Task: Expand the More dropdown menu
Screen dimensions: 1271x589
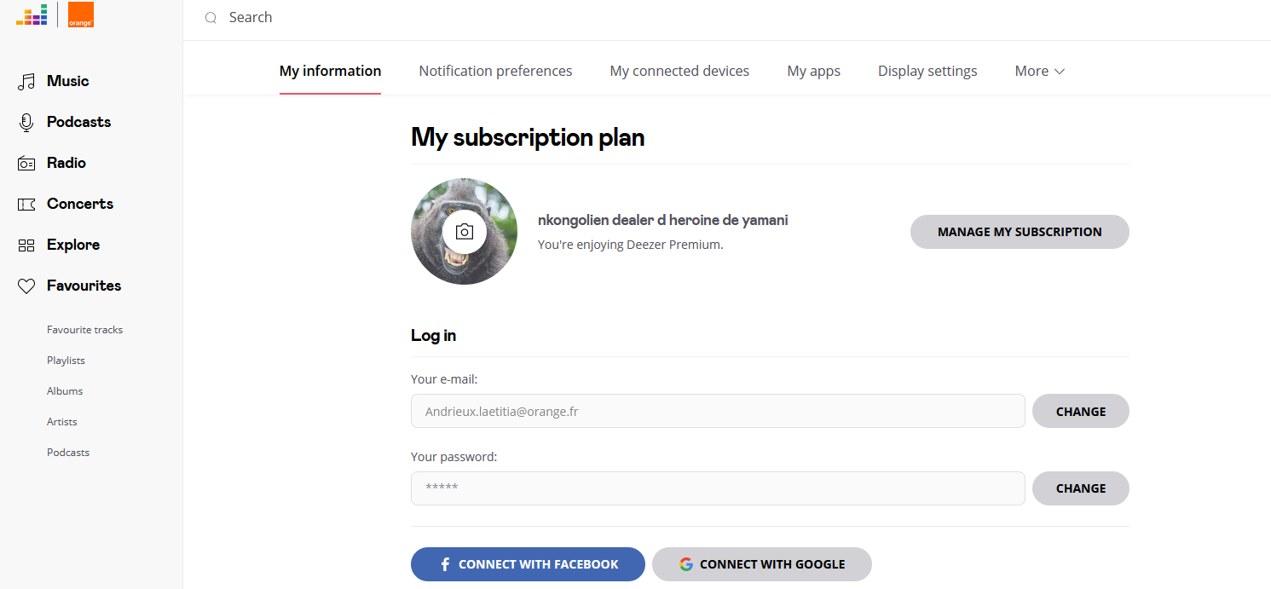Action: [1040, 72]
